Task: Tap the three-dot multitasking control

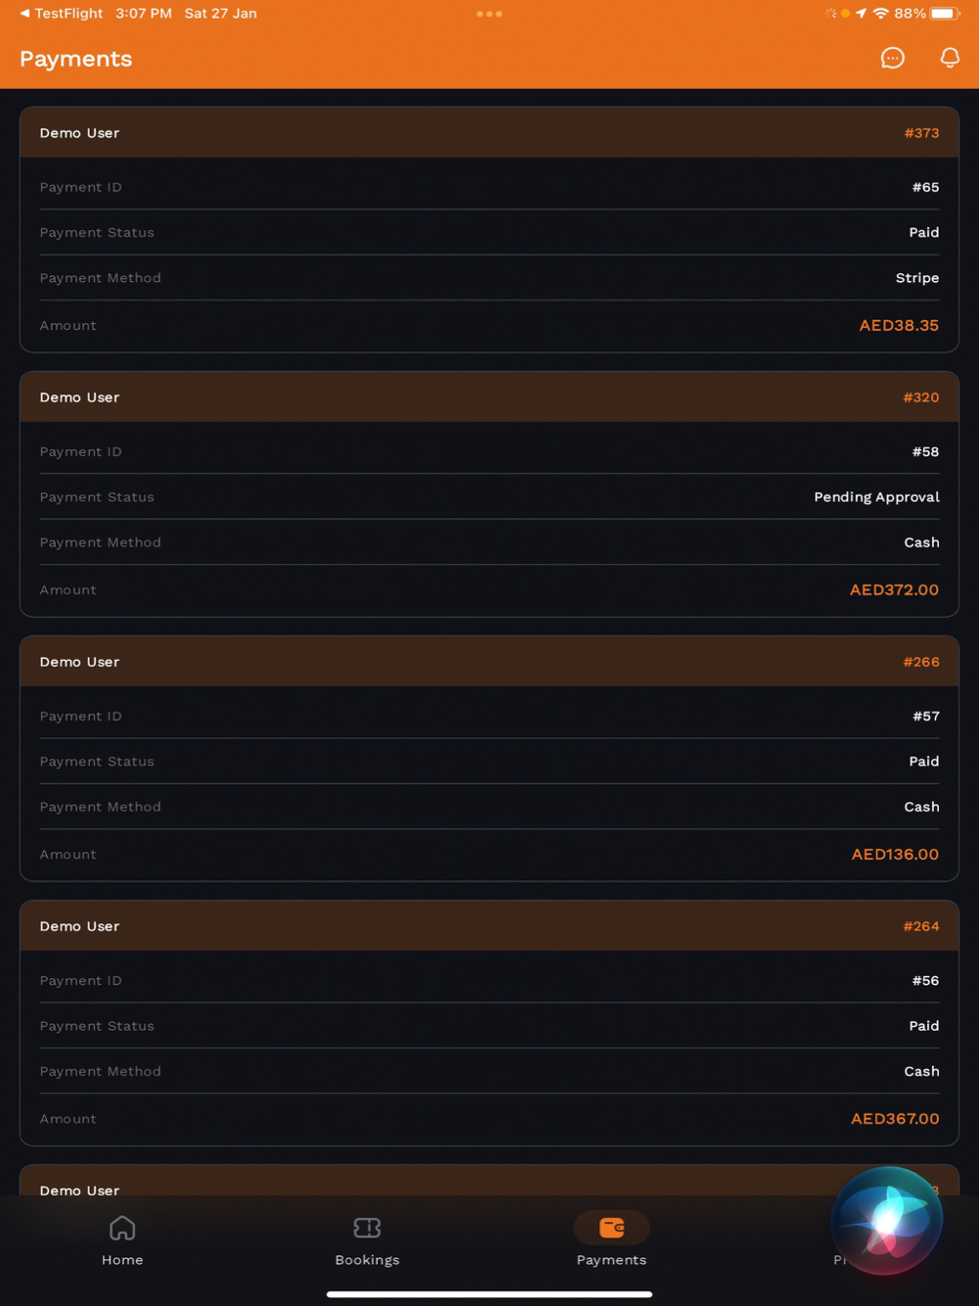Action: (x=489, y=14)
